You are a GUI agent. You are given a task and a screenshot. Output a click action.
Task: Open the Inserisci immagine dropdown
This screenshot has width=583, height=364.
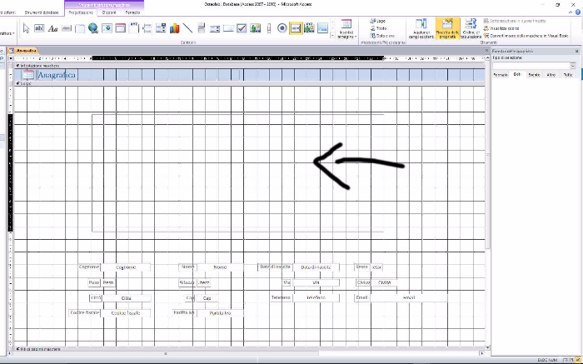[x=346, y=29]
